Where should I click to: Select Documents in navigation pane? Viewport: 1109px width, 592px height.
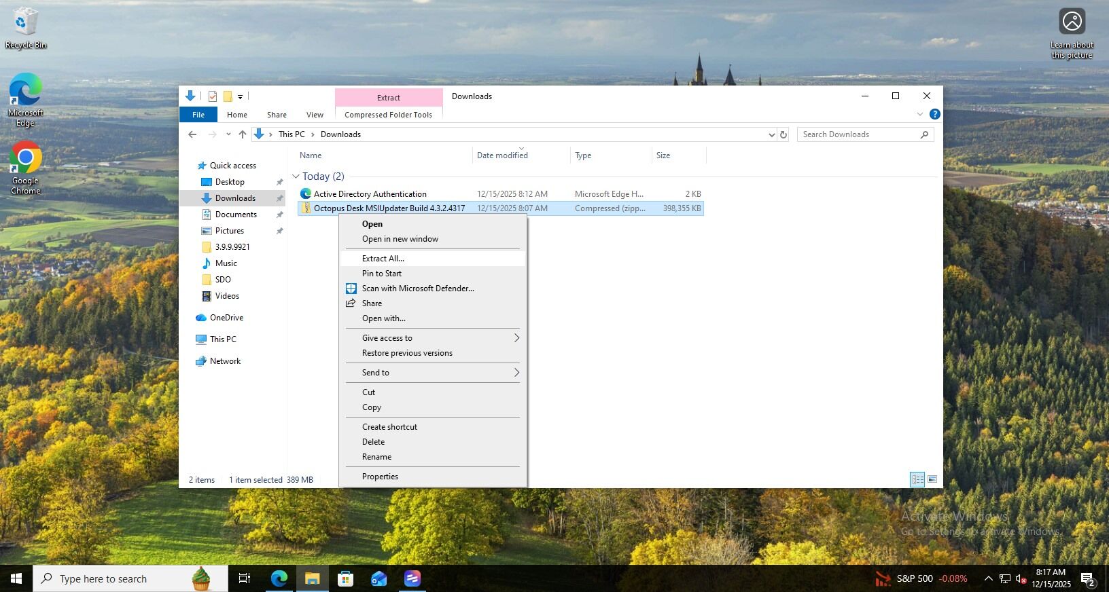[x=236, y=215]
